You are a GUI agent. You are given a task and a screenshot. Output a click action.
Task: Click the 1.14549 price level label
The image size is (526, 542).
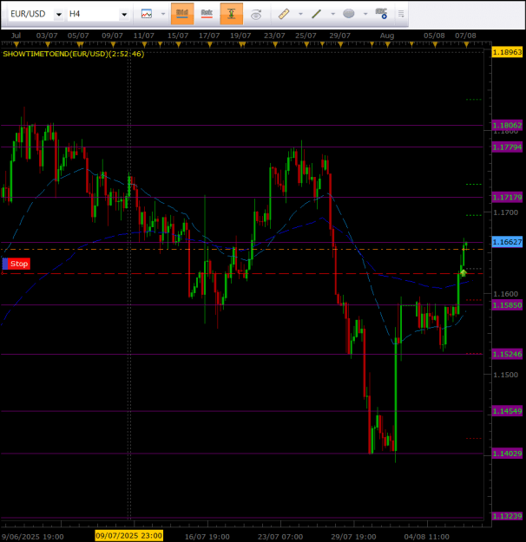click(507, 411)
